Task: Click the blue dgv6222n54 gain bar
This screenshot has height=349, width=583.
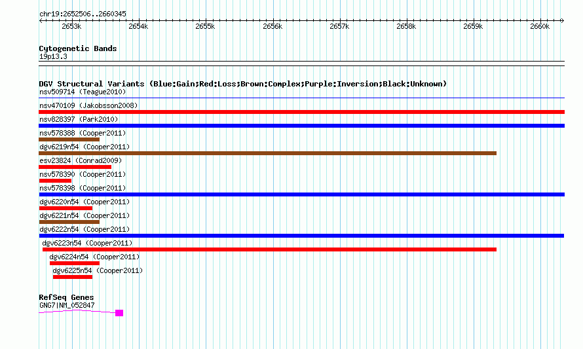Action: coord(301,236)
